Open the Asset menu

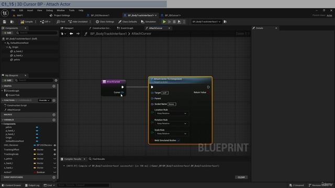coord(30,10)
